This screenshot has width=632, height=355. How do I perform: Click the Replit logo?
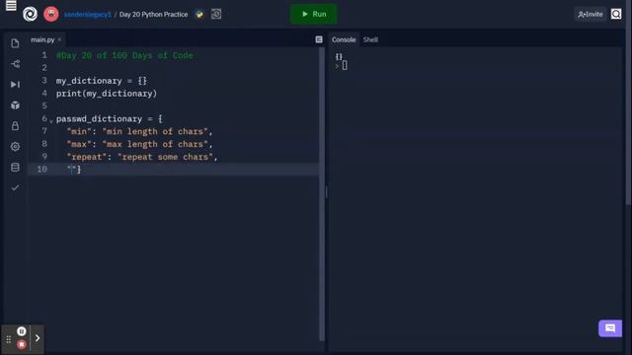30,14
